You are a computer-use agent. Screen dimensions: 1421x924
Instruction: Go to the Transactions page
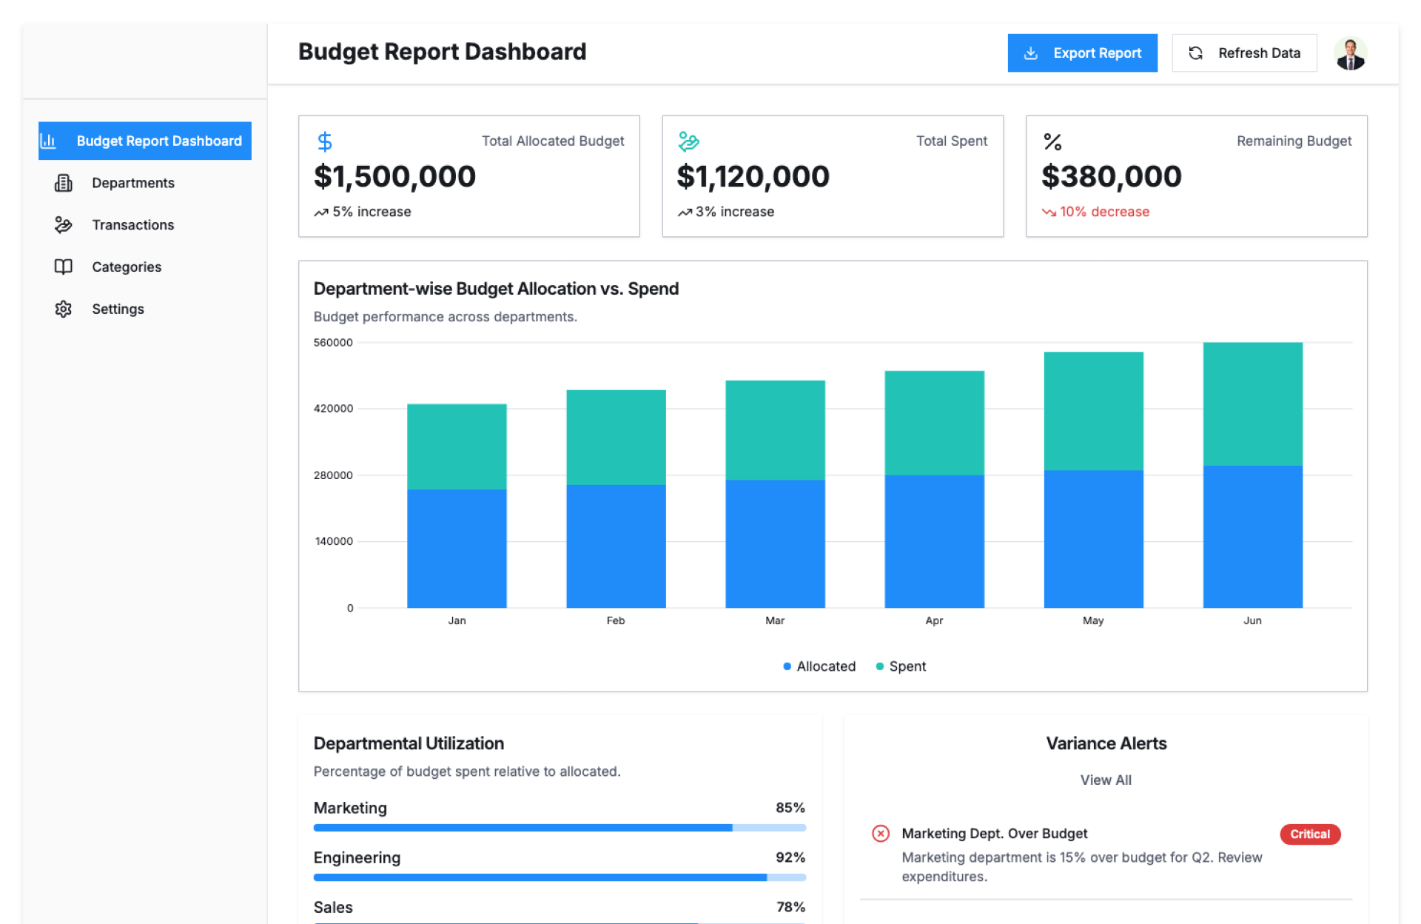tap(133, 225)
